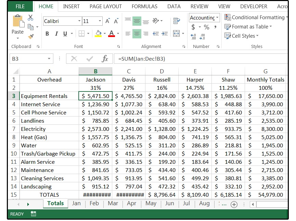Click the horizontal scrollbar left arrow
This screenshot has width=296, height=221.
point(253,204)
